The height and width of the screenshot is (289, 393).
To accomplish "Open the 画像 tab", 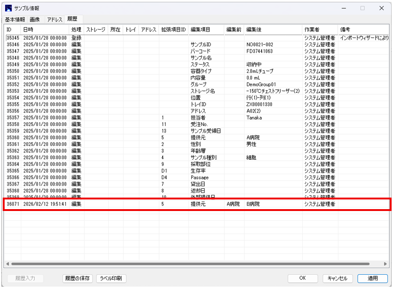I will pyautogui.click(x=35, y=19).
